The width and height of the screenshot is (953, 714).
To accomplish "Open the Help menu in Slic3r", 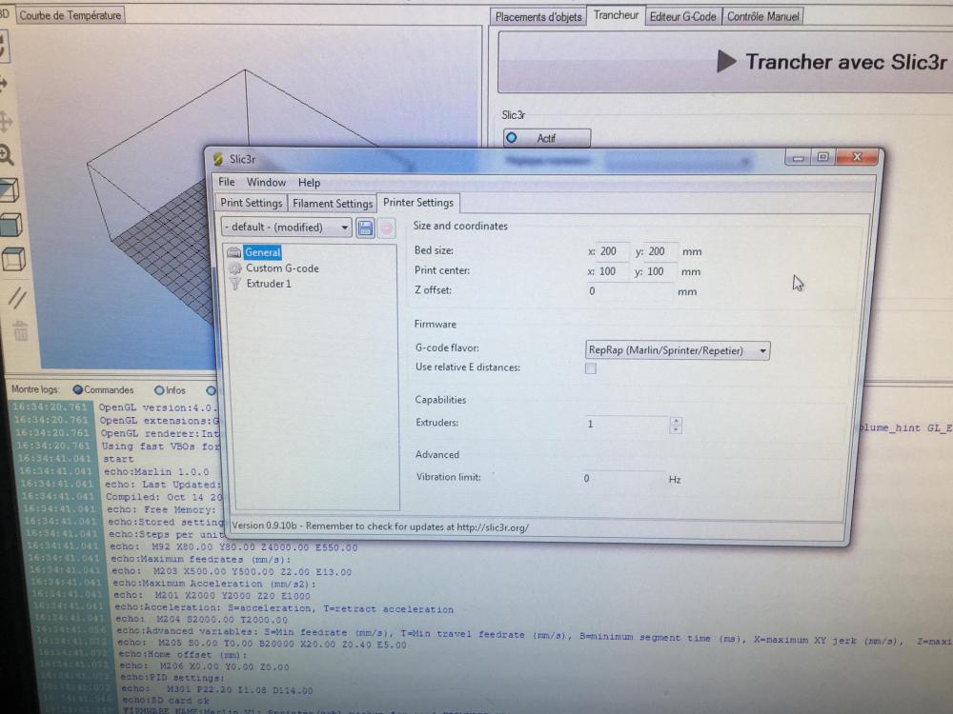I will [309, 183].
